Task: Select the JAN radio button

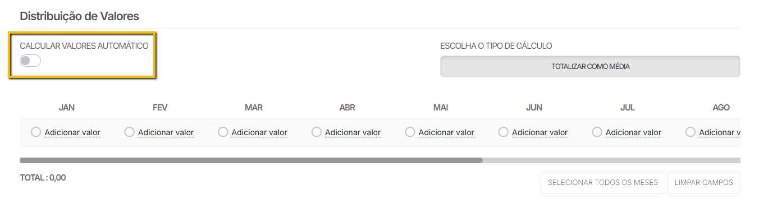Action: coord(36,132)
